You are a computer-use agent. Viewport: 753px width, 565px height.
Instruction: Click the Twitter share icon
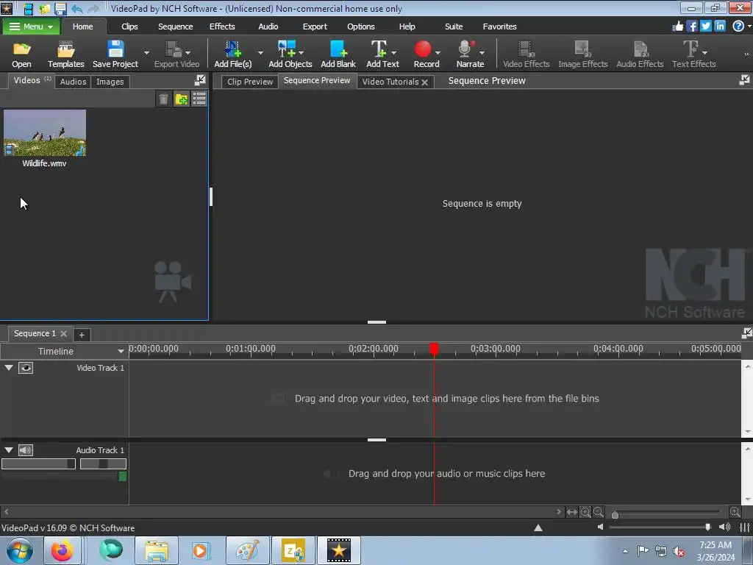[705, 26]
